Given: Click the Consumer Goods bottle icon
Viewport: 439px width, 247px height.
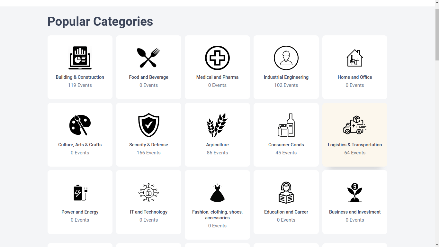Looking at the screenshot, I should [286, 125].
